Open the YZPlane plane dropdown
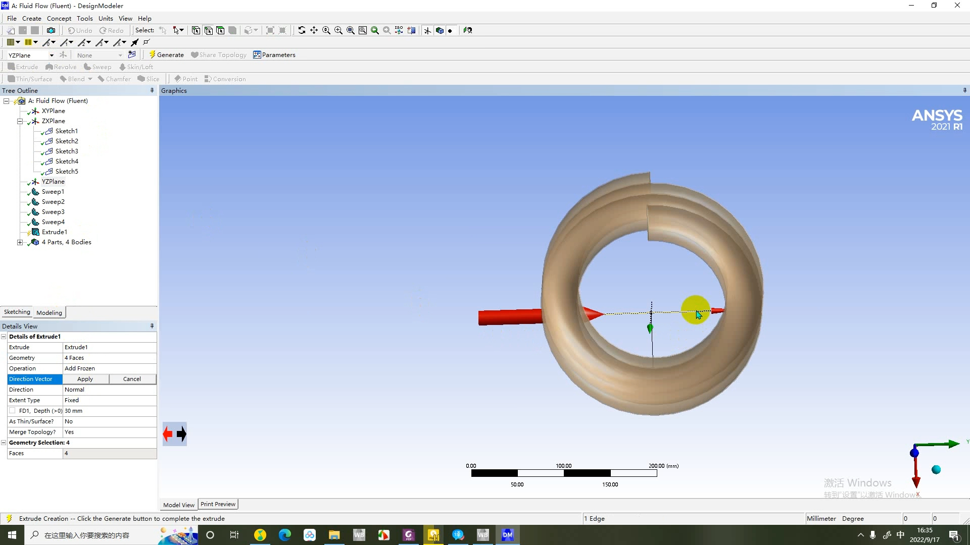The image size is (970, 545). (x=52, y=55)
